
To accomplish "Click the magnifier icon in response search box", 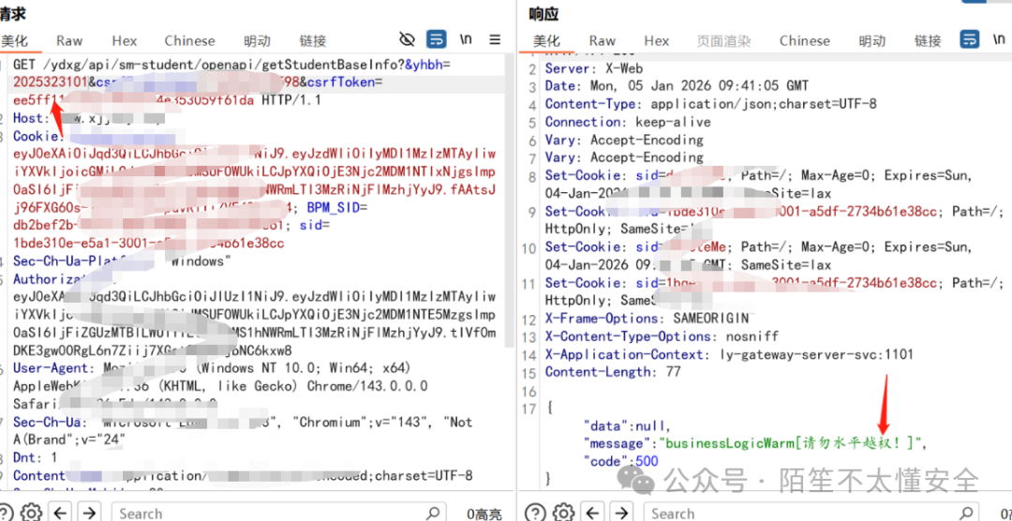I will pyautogui.click(x=964, y=514).
